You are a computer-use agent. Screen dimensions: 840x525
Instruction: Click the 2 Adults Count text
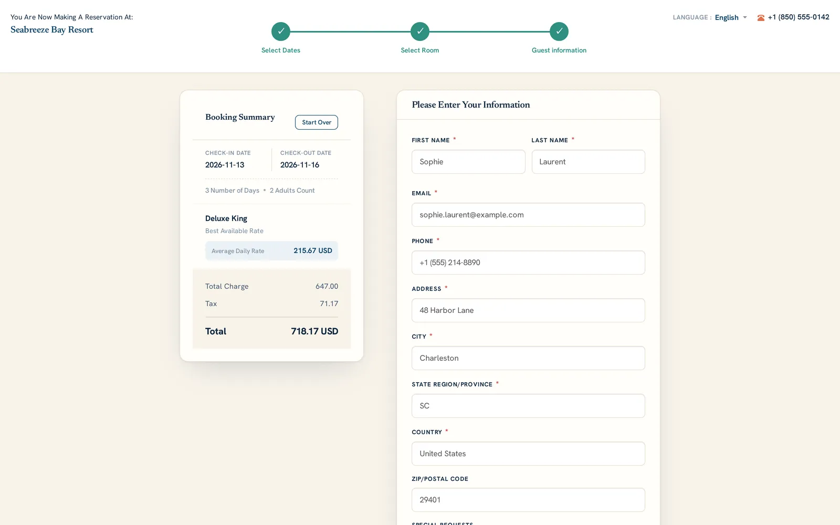(292, 191)
